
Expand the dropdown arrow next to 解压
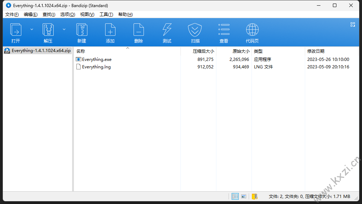[64, 29]
